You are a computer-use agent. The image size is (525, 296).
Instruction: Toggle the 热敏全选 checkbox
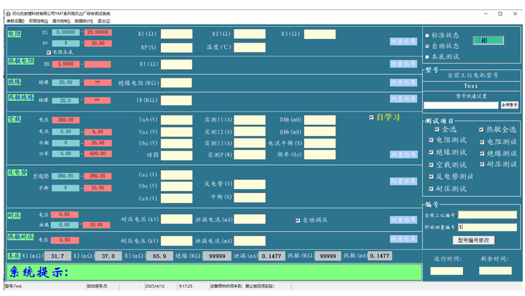[x=481, y=130]
